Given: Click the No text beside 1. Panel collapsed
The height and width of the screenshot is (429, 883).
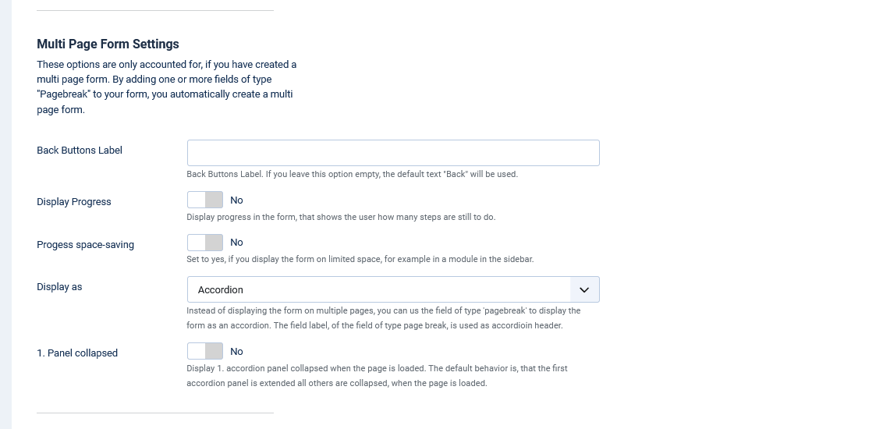Looking at the screenshot, I should 236,352.
